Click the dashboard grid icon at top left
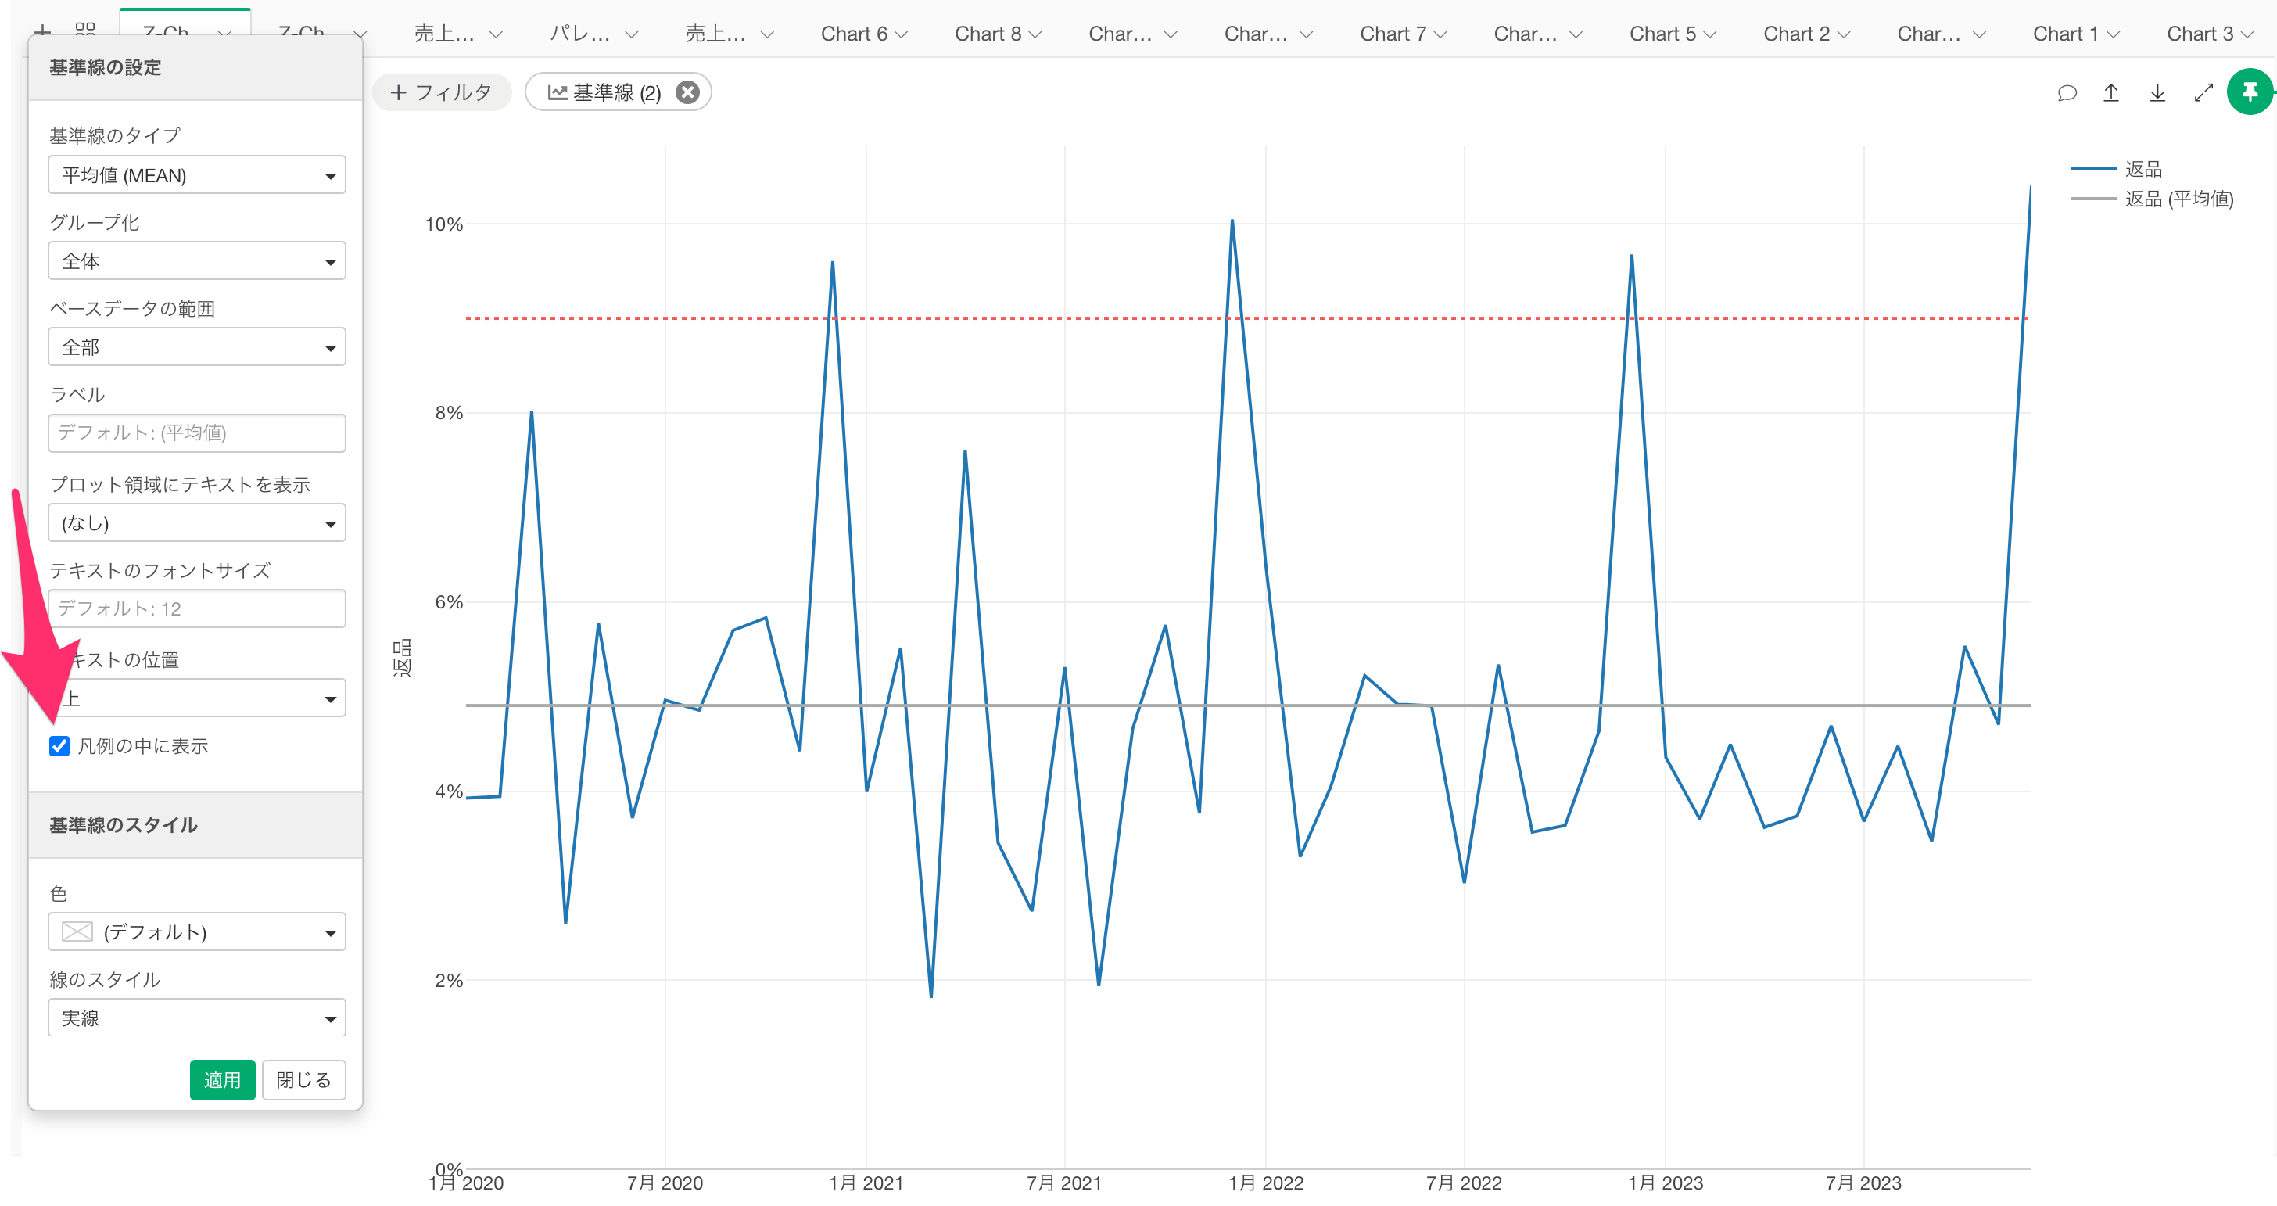The width and height of the screenshot is (2277, 1206). coord(85,28)
